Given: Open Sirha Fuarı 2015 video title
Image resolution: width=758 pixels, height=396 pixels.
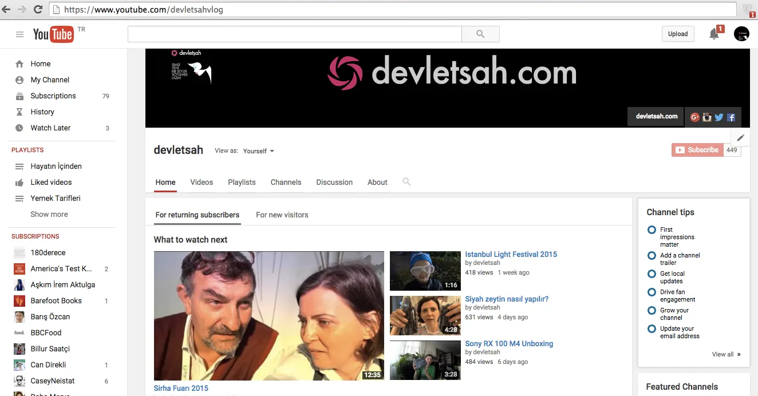Looking at the screenshot, I should [181, 388].
